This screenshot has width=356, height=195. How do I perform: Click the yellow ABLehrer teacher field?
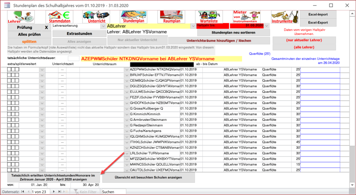(150, 26)
